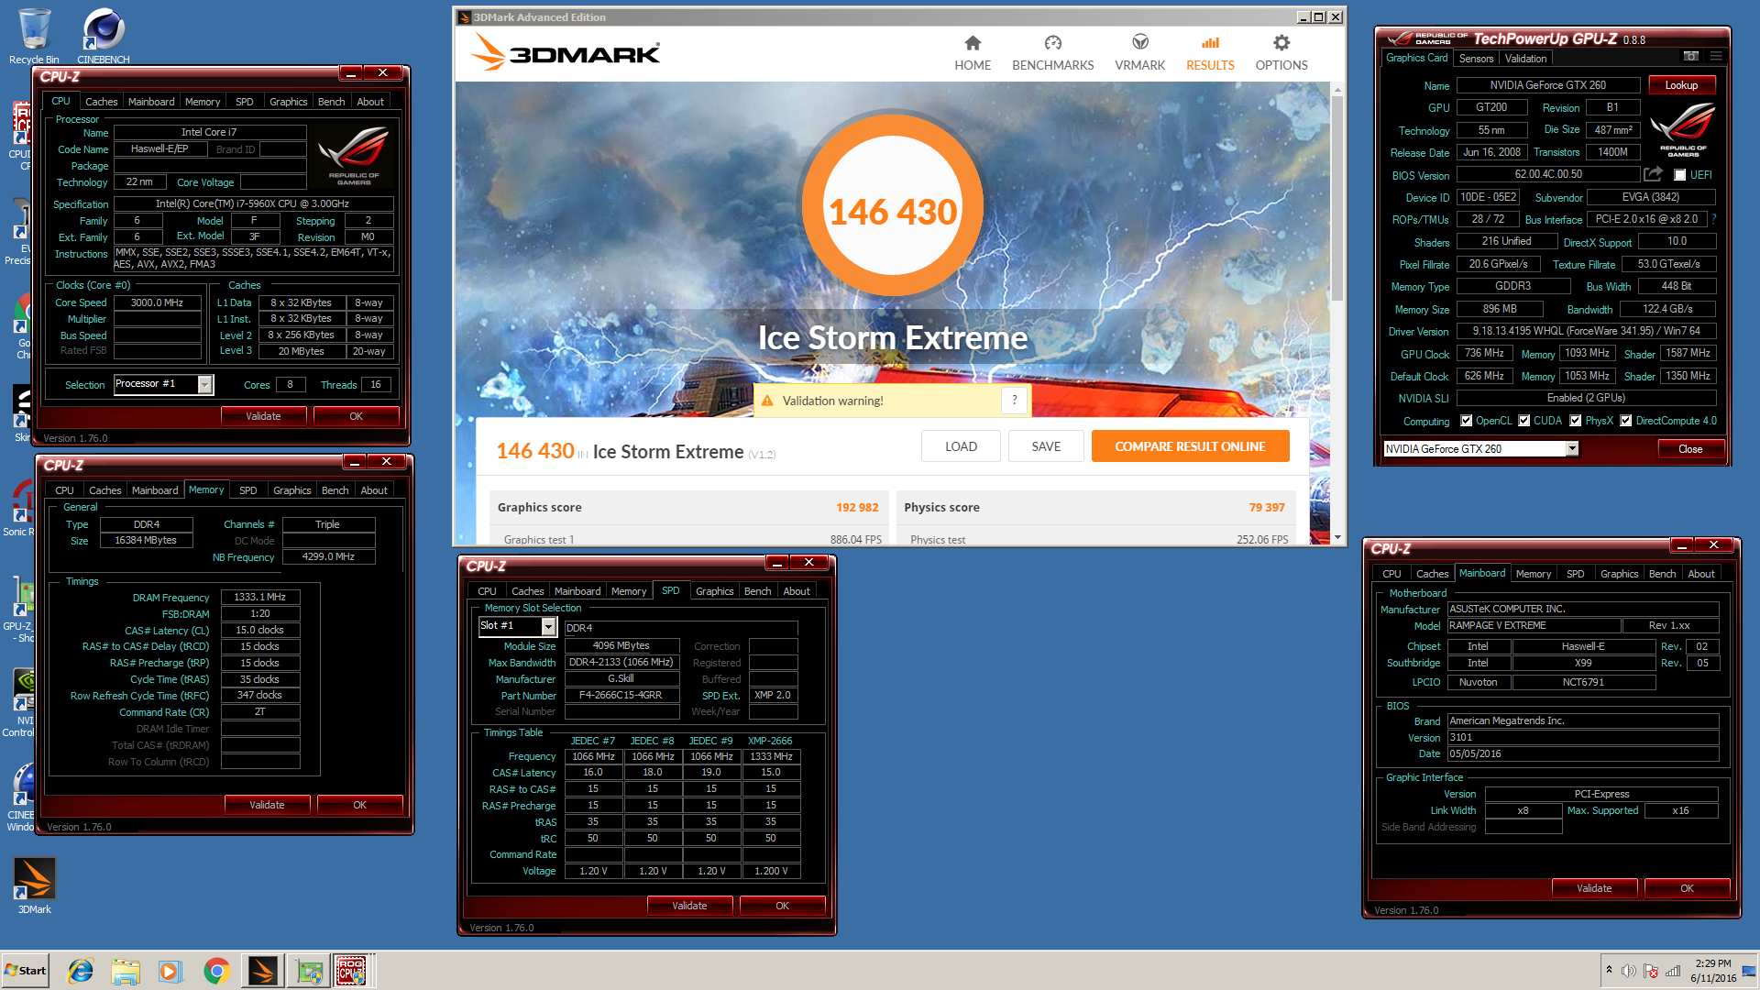
Task: Toggle the OpenCL checkbox
Action: (x=1467, y=421)
